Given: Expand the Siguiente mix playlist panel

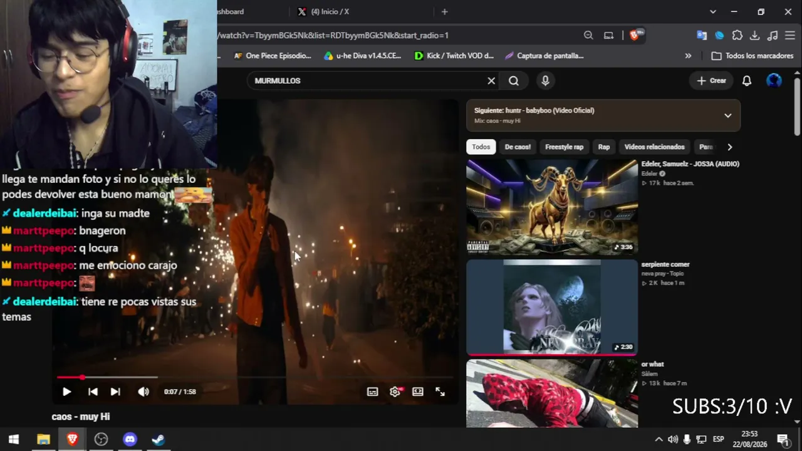Looking at the screenshot, I should [x=727, y=115].
